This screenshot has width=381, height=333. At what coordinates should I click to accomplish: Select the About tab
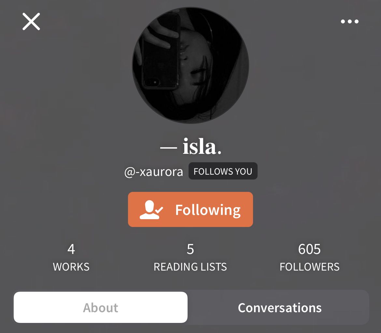101,307
